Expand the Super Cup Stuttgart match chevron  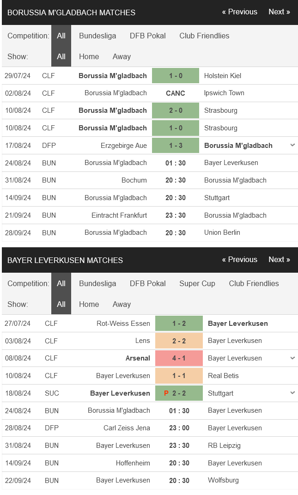(292, 393)
